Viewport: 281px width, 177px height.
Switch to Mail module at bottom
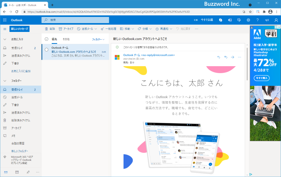[6, 172]
